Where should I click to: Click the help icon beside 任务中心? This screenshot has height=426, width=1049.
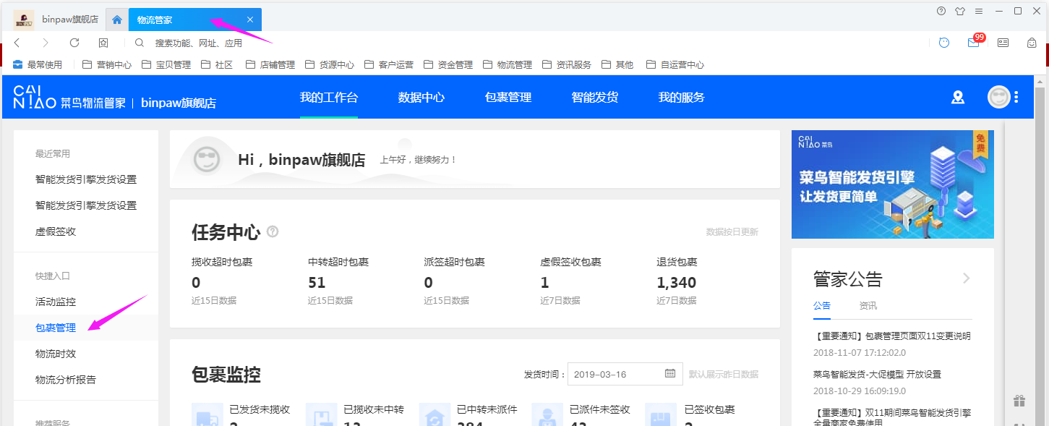[273, 232]
